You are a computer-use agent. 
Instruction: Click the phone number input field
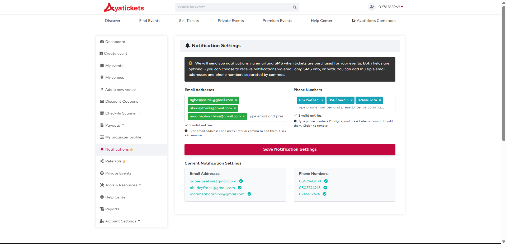coord(343,107)
